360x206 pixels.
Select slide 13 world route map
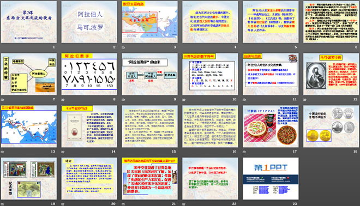tap(29, 126)
